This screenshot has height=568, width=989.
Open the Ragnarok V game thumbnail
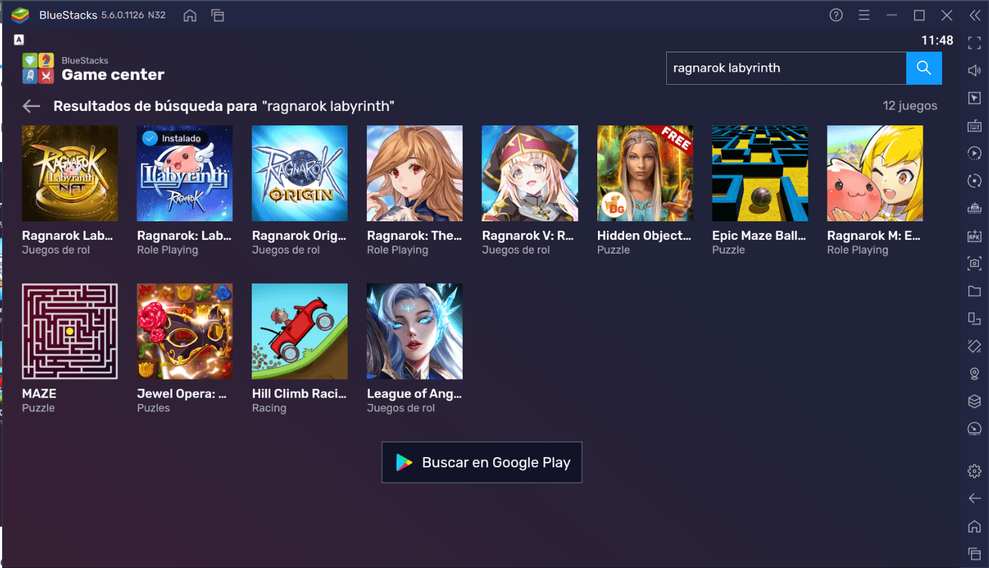pos(530,173)
